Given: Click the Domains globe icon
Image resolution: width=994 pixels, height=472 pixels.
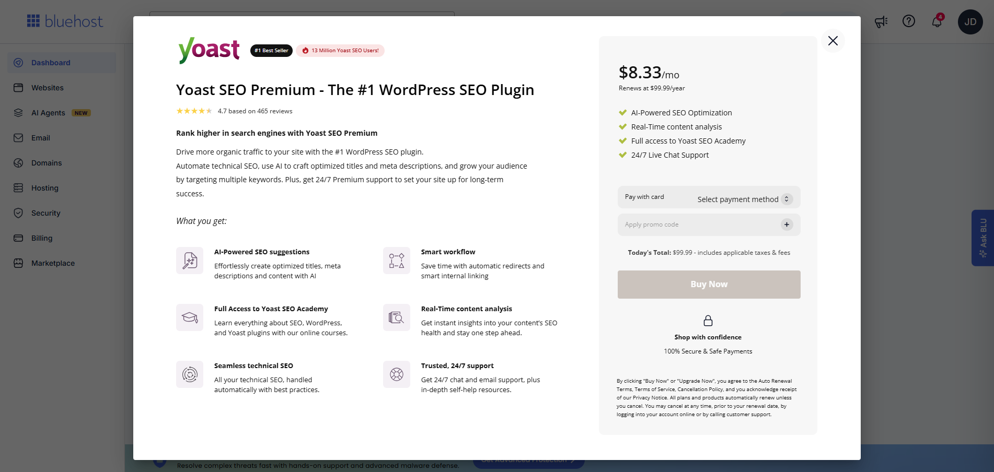Looking at the screenshot, I should coord(18,163).
